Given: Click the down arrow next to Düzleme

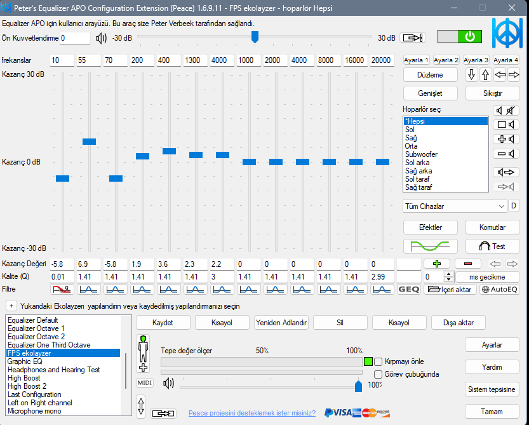Looking at the screenshot, I should [472, 74].
